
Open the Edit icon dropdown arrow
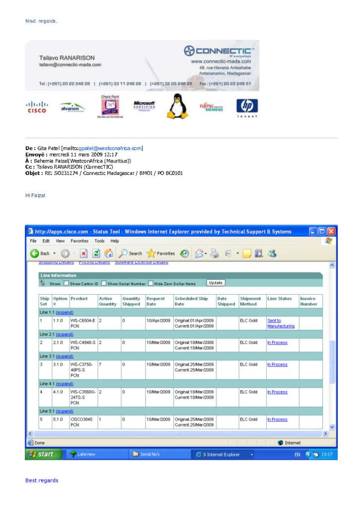click(x=238, y=254)
